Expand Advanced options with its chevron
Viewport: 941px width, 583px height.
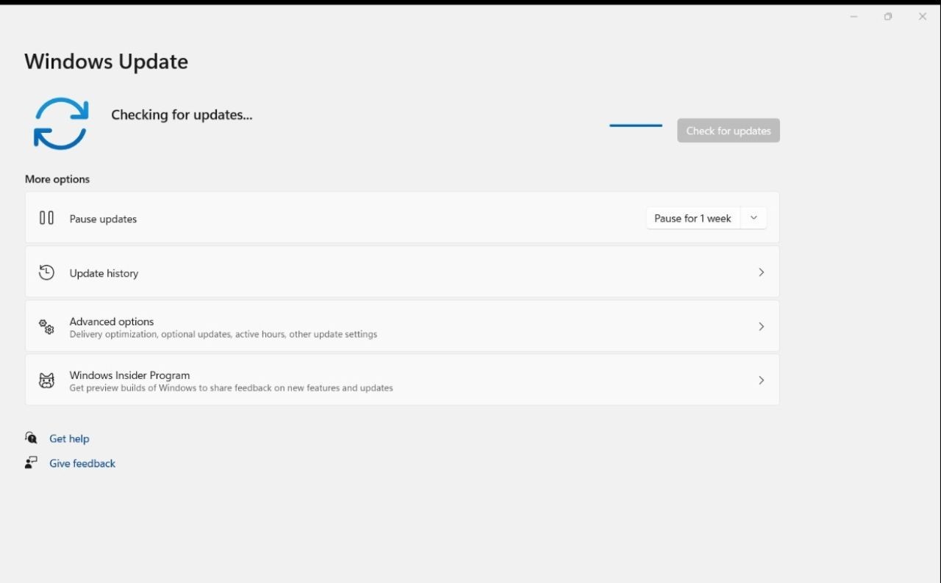tap(762, 327)
